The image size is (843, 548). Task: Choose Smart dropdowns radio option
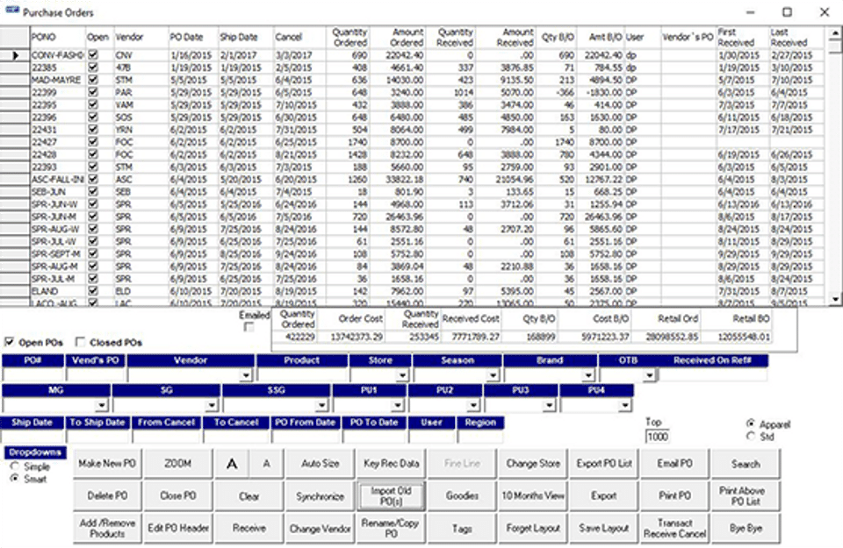pyautogui.click(x=15, y=479)
